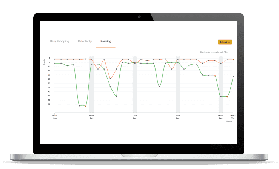The image size is (279, 169).
Task: Switch to the Rate Shopping tab
Action: pos(59,41)
